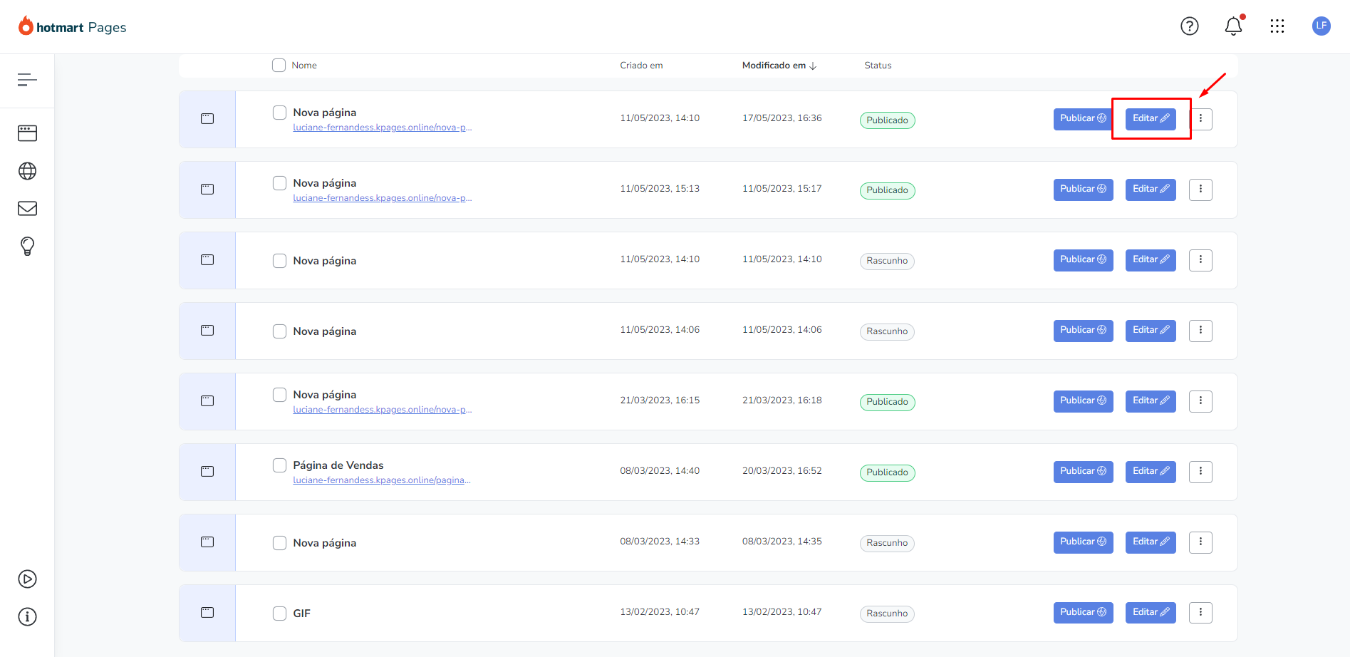The height and width of the screenshot is (657, 1350).
Task: Open URL link of page created 21/03/2023
Action: (383, 410)
